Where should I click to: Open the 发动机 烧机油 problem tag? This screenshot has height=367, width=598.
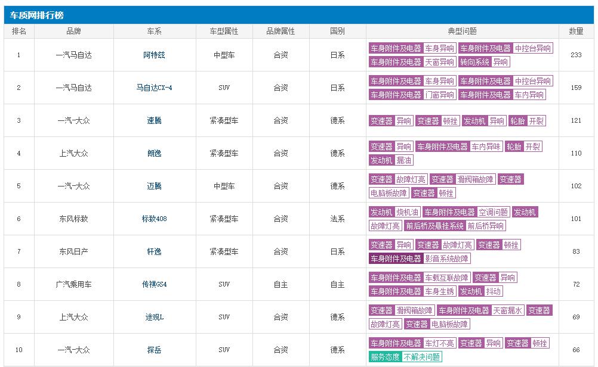click(394, 212)
